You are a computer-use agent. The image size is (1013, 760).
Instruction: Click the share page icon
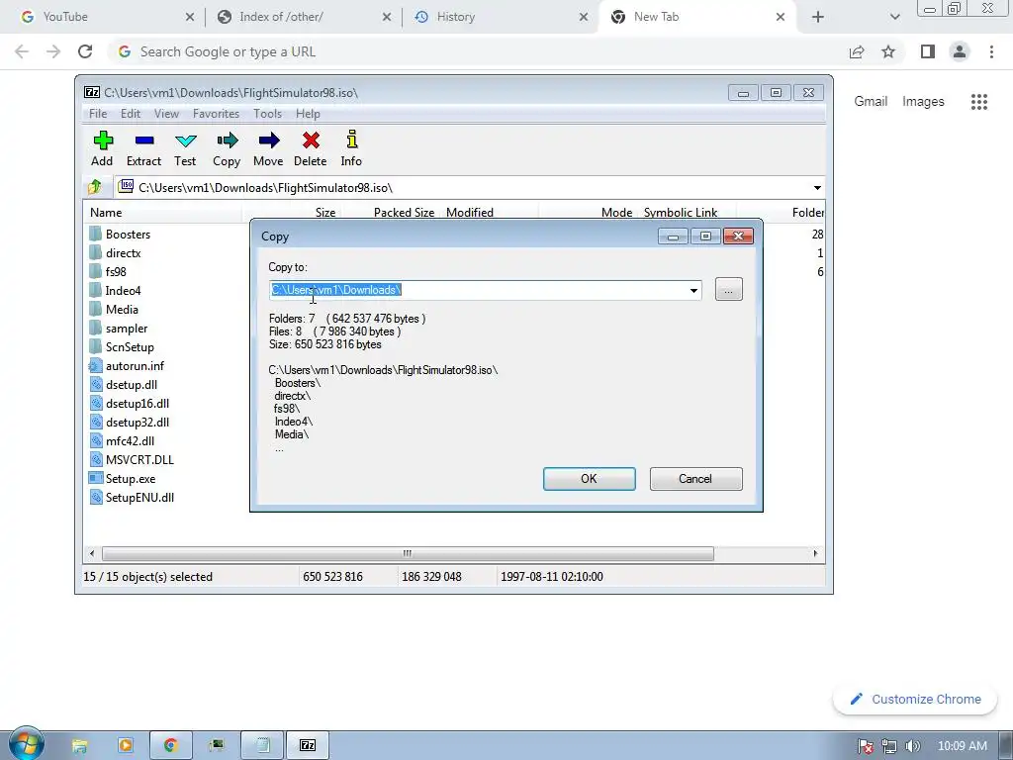pos(857,51)
